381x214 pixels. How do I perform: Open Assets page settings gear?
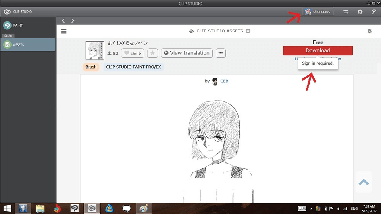pos(370,31)
